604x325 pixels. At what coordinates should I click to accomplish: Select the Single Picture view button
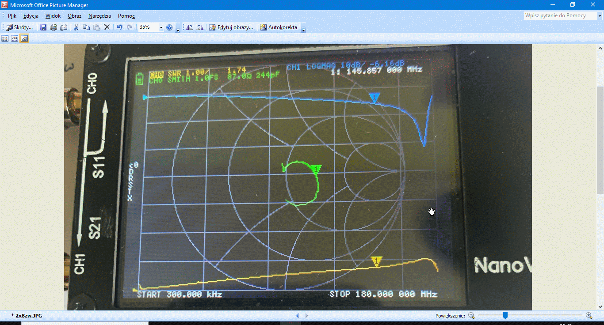(24, 38)
